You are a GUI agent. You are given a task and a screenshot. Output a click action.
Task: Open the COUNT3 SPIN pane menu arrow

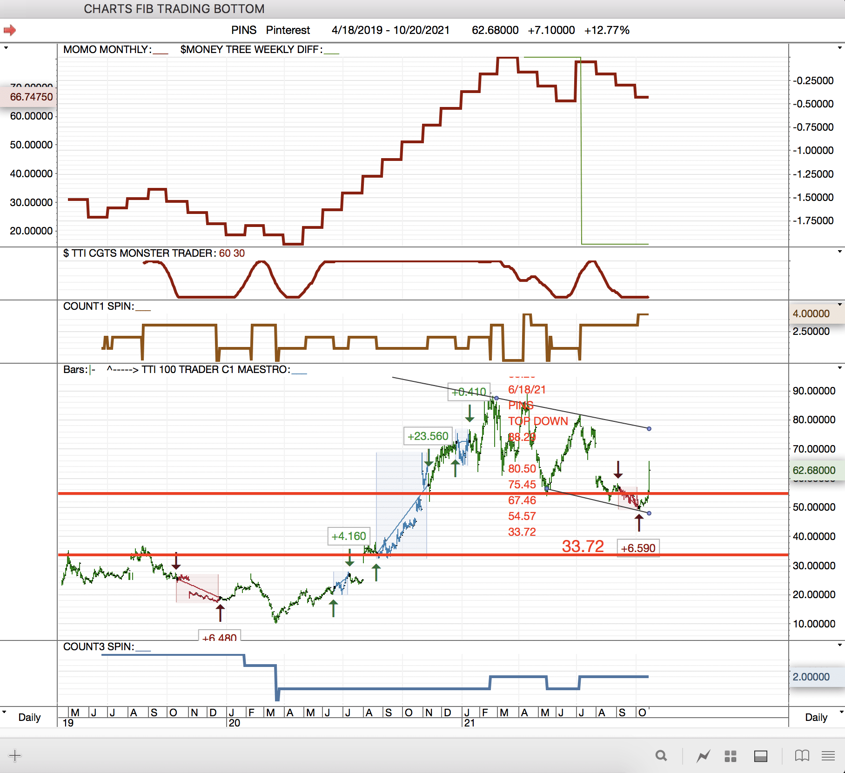[840, 645]
